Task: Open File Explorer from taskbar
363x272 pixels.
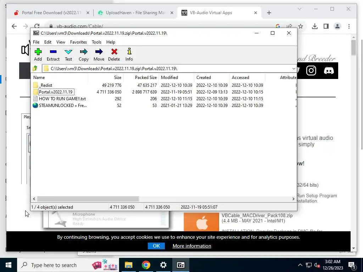Action: 128,265
